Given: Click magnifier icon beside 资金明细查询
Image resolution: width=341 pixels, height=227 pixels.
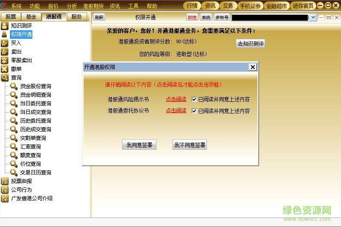Looking at the screenshot, I should (x=14, y=95).
